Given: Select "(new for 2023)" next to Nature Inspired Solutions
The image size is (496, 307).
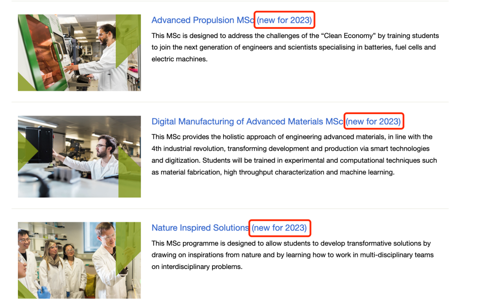Looking at the screenshot, I should (279, 228).
